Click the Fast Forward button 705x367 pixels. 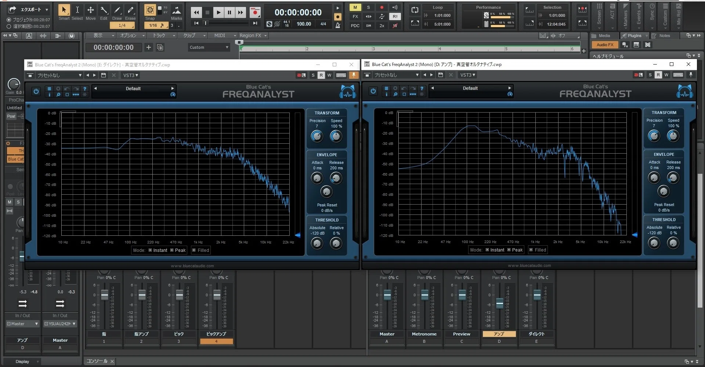(x=241, y=12)
